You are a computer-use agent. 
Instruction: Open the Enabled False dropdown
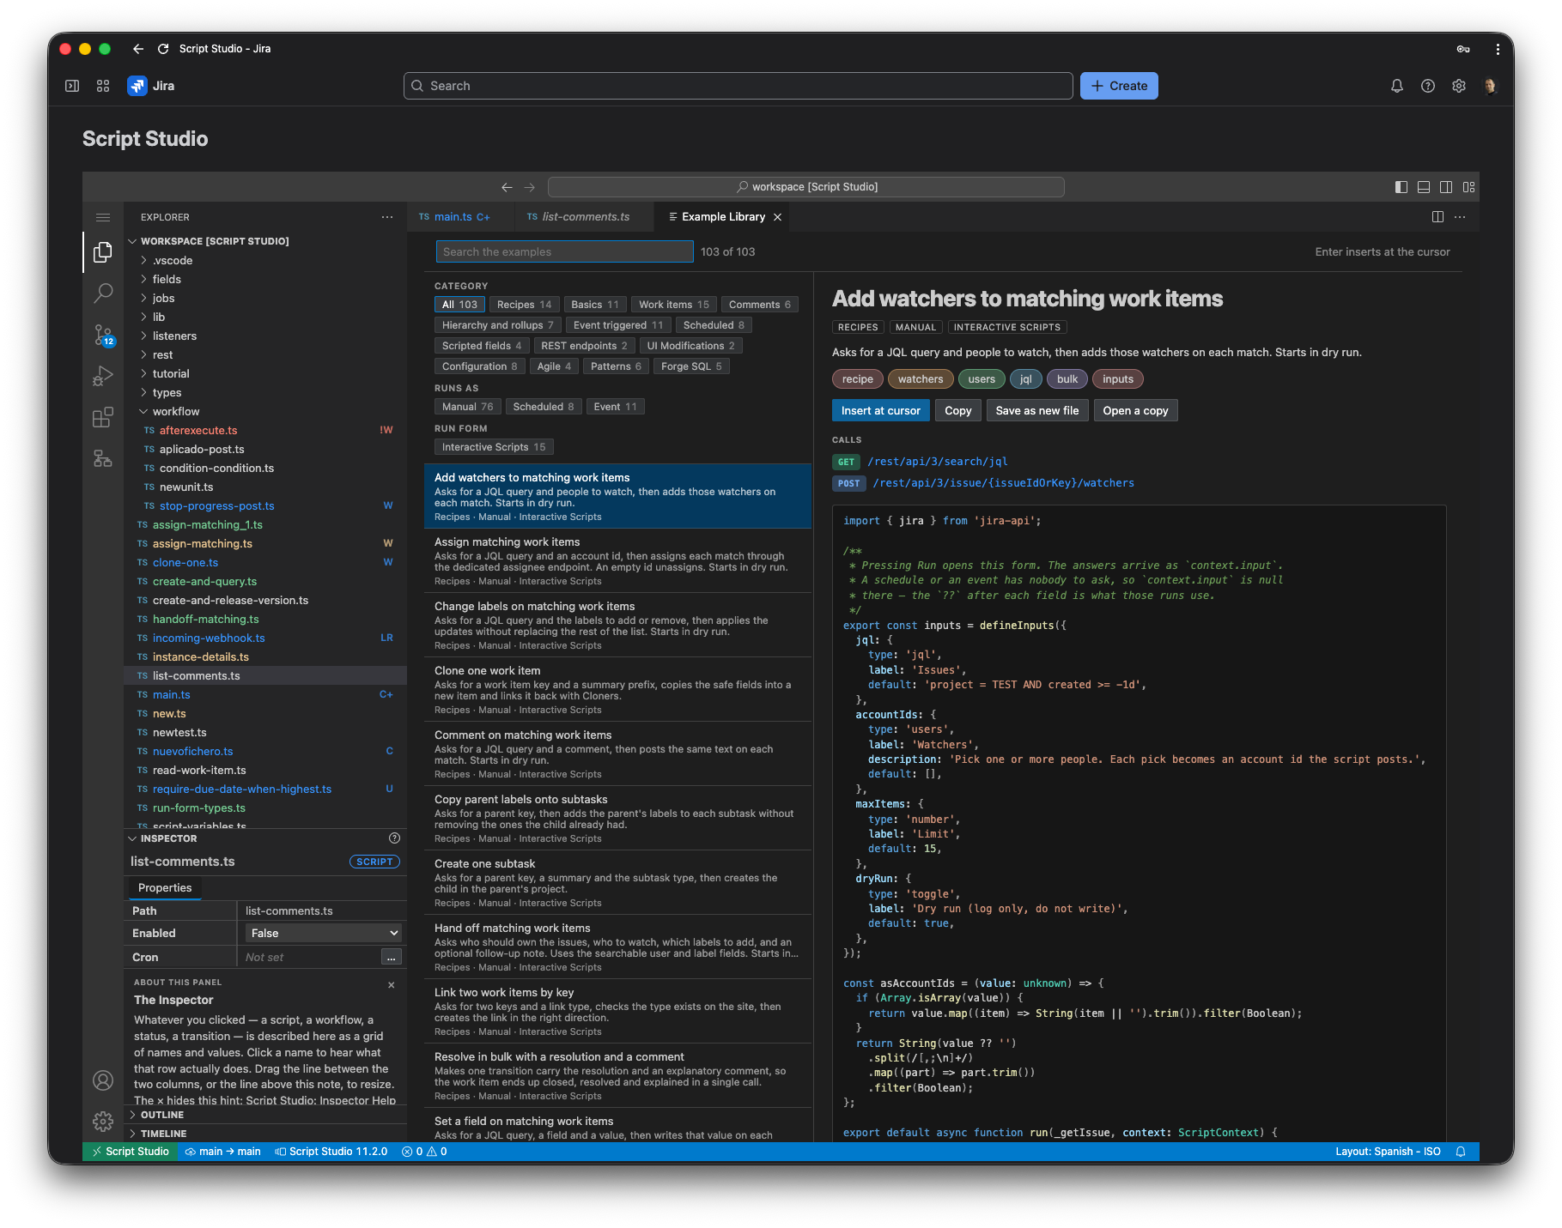point(323,933)
